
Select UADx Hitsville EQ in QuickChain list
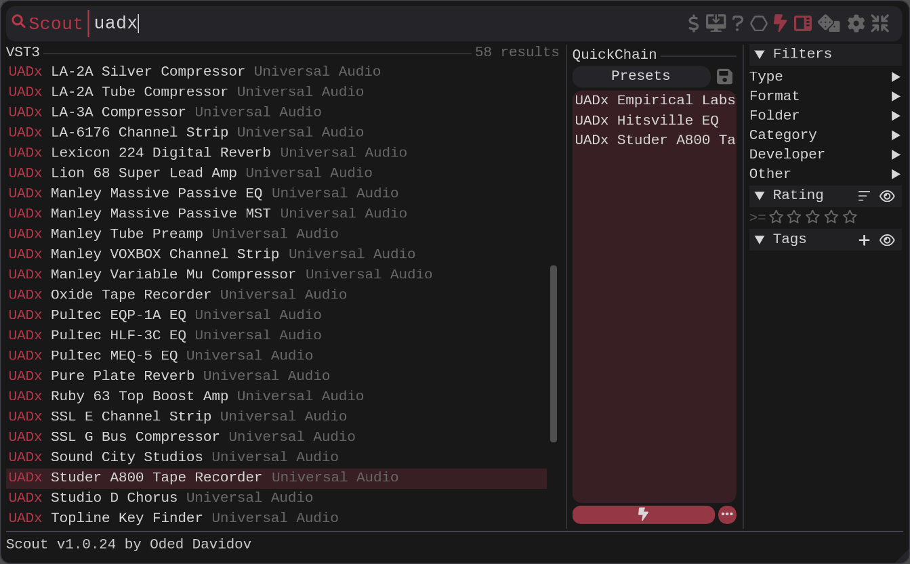(646, 121)
